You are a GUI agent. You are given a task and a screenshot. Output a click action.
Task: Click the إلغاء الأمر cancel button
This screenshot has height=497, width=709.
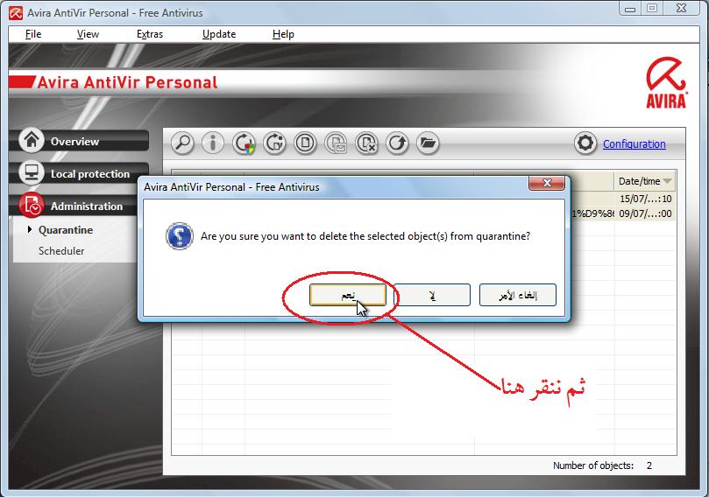(x=518, y=295)
